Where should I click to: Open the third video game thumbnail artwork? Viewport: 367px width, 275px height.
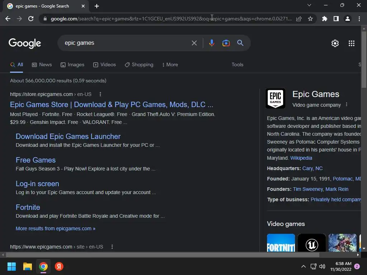tap(342, 243)
